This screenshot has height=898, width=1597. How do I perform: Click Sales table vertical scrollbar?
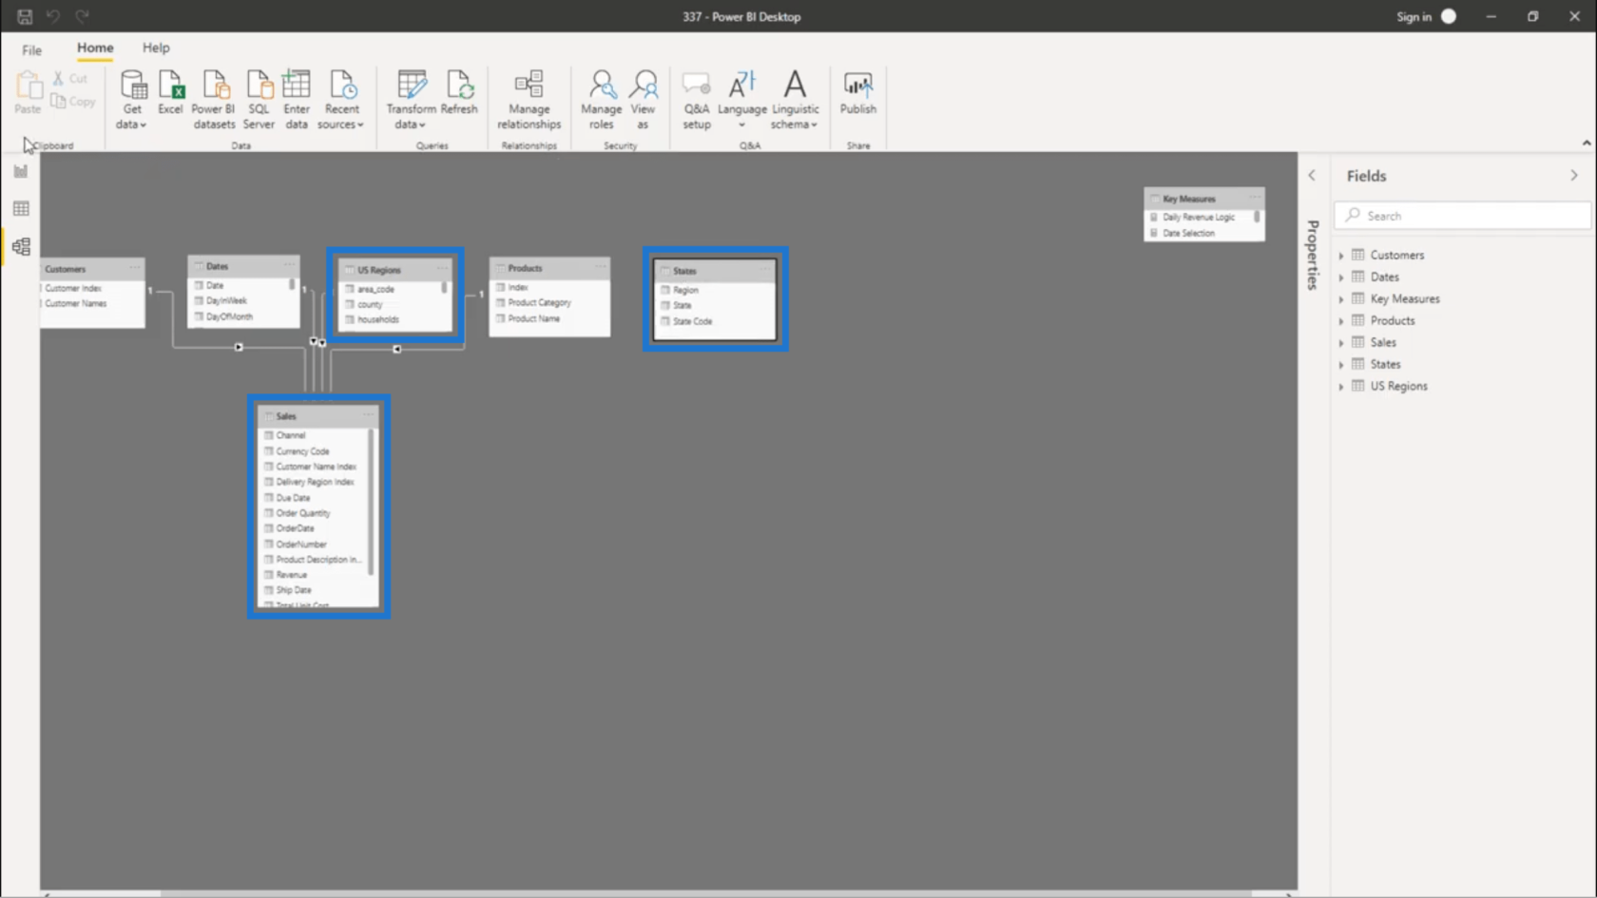click(x=371, y=502)
